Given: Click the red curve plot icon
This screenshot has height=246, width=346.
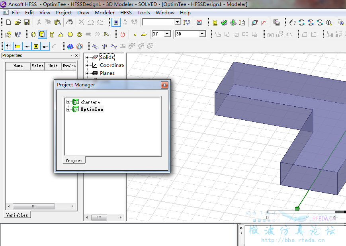Looking at the screenshot, I should 264,22.
